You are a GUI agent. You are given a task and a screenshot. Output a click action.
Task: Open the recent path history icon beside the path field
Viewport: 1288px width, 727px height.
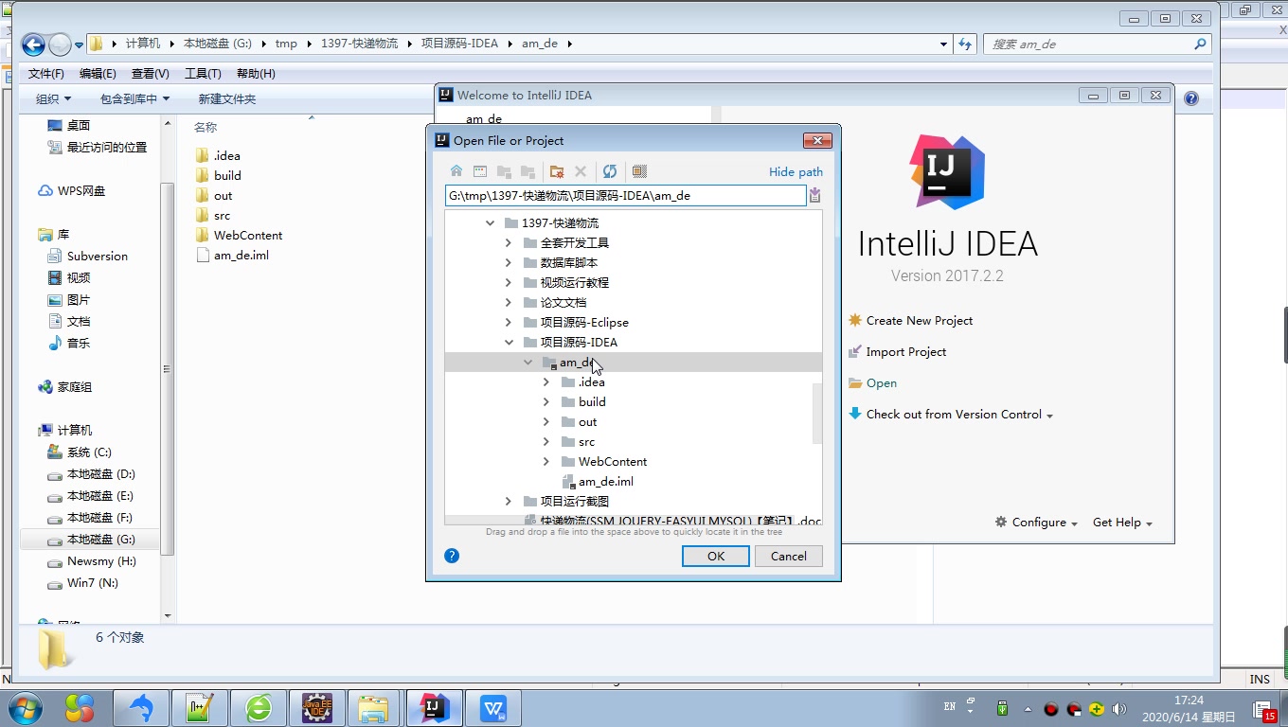click(814, 196)
